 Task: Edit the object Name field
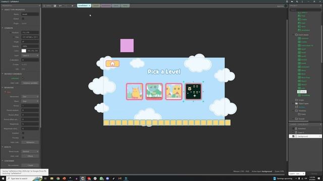[x=30, y=14]
